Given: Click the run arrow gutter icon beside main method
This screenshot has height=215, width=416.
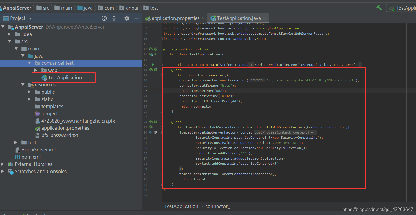Looking at the screenshot, I should point(153,65).
